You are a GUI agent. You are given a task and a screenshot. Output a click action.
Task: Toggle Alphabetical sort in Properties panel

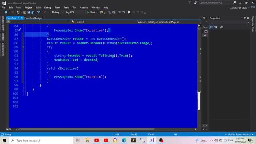216,27
